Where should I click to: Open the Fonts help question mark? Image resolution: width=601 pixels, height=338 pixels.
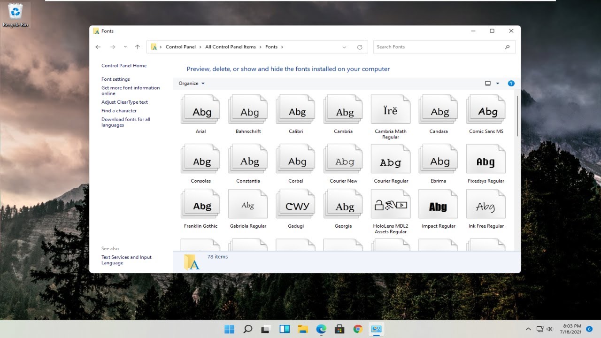pos(511,84)
